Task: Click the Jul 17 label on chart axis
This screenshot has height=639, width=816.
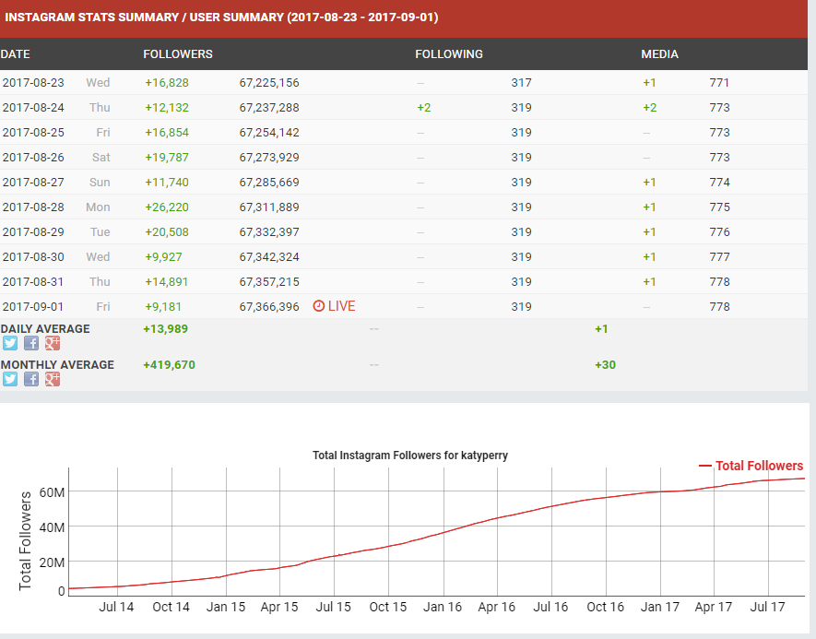Action: (768, 607)
